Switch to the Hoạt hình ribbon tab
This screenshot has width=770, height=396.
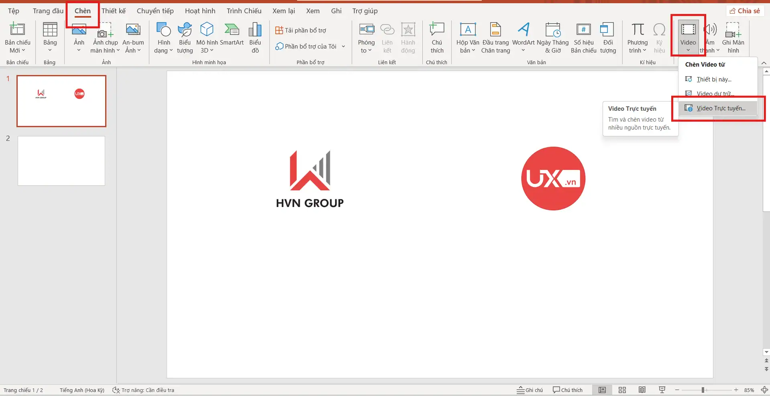[200, 11]
